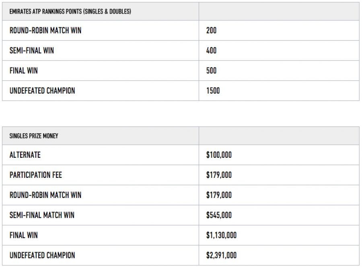Select the Participation Fee label
The height and width of the screenshot is (269, 362).
[x=36, y=175]
